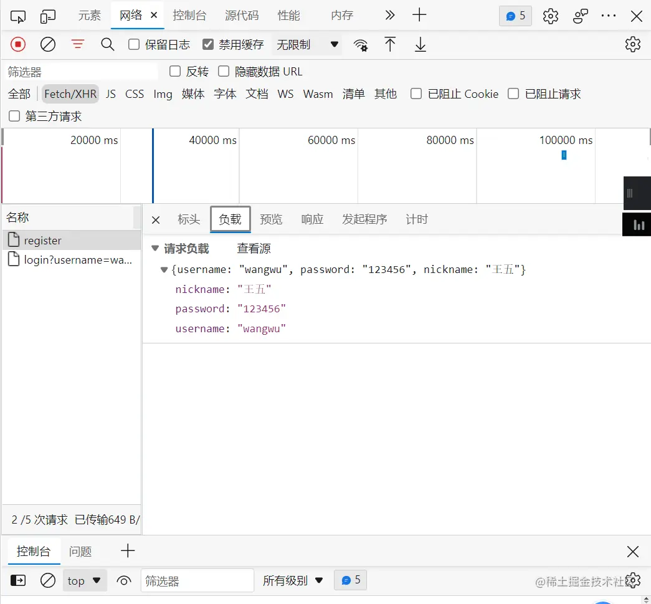Tick the 反转 checkbox

(175, 71)
